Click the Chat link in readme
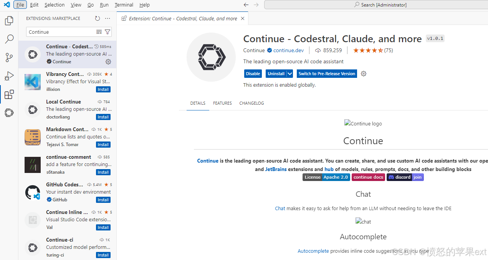488x260 pixels. pos(280,209)
